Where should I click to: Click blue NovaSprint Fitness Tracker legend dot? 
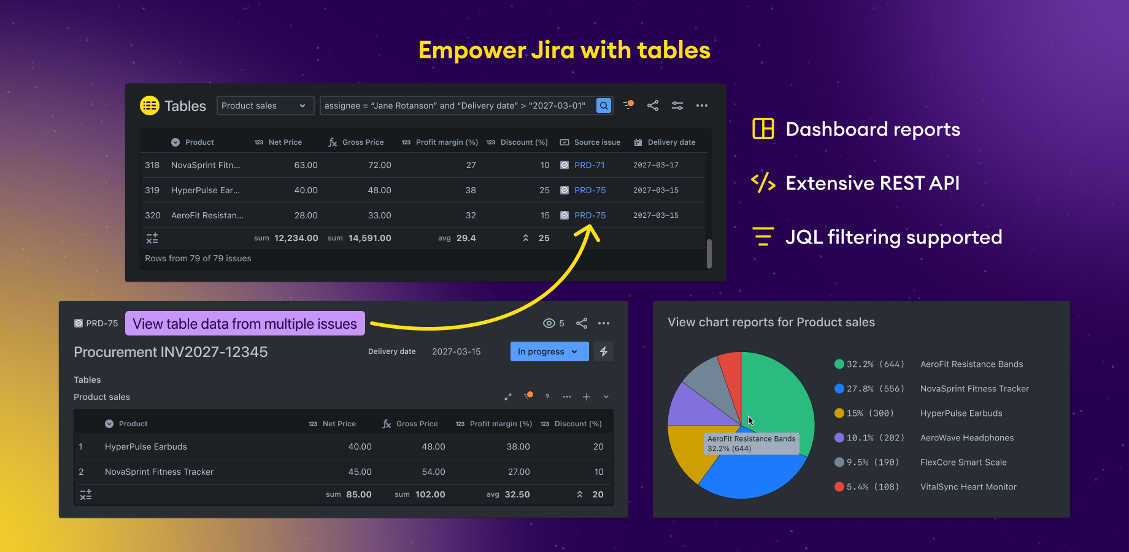(x=839, y=389)
